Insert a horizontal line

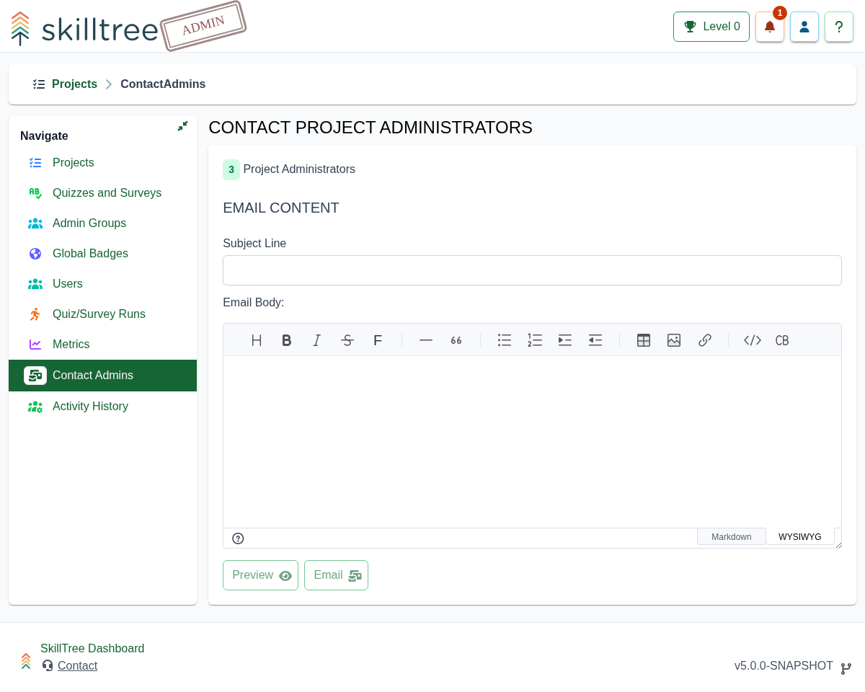426,340
